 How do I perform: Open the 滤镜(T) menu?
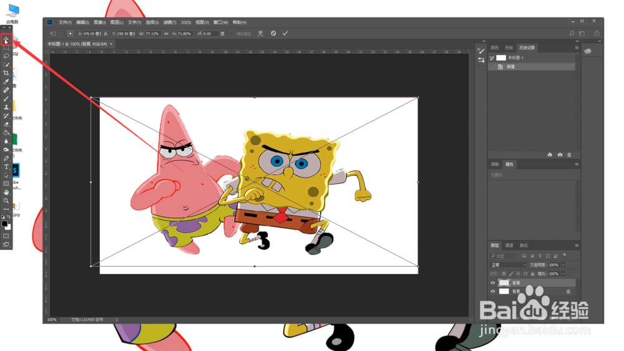tap(170, 22)
